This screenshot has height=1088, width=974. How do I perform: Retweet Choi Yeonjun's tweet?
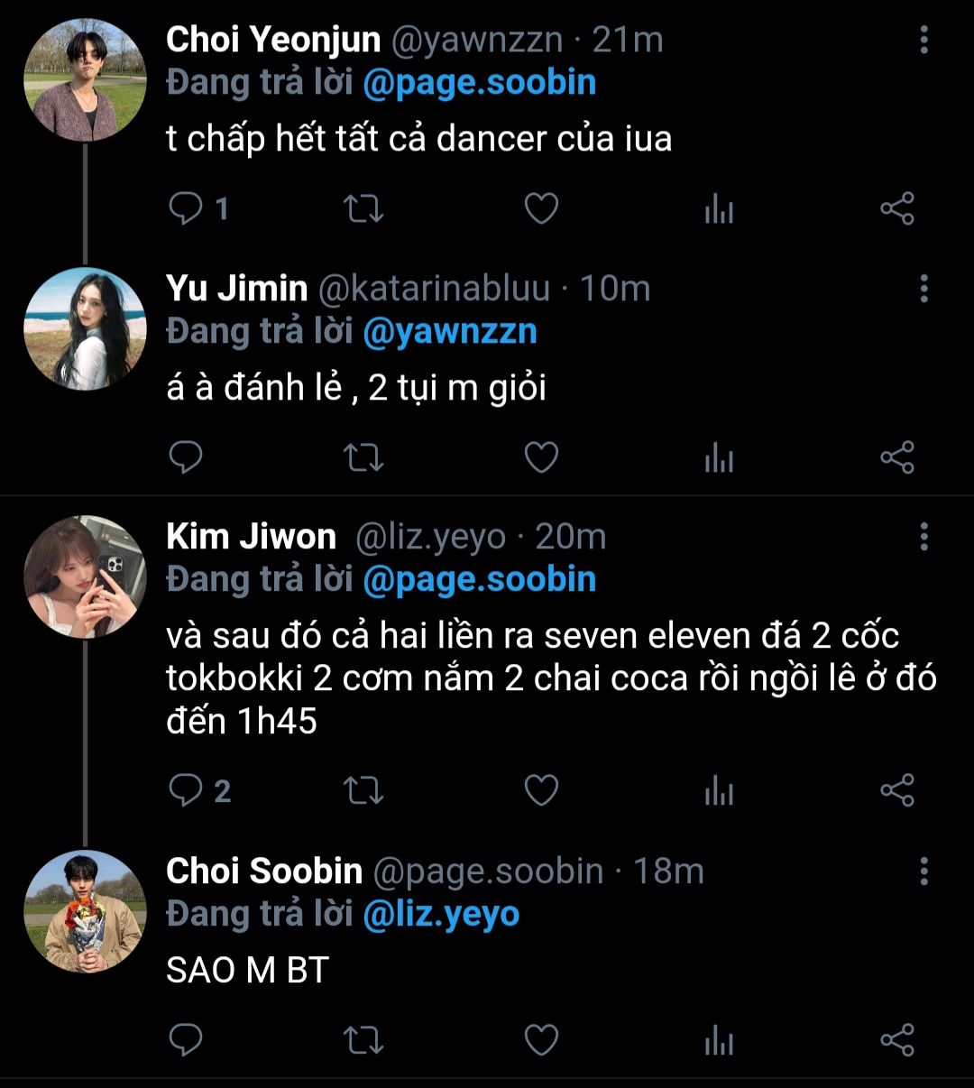(x=364, y=209)
